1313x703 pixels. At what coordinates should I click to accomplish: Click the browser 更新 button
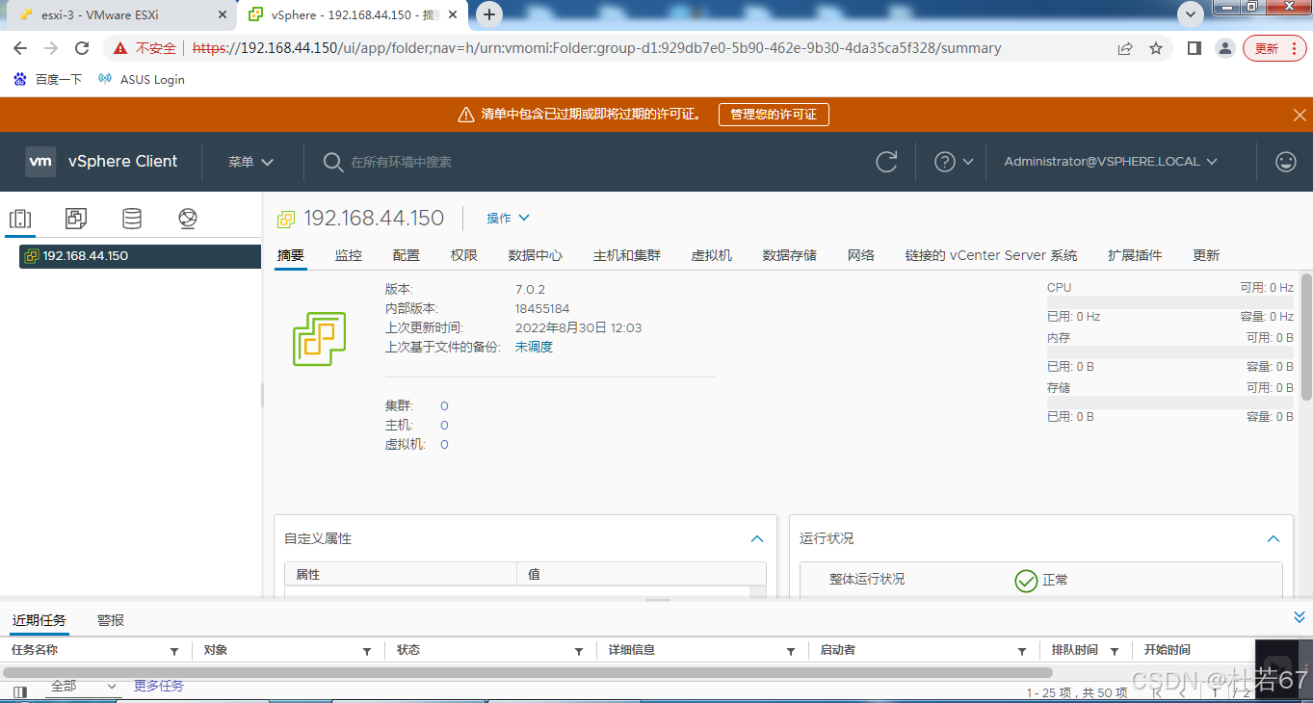1274,48
